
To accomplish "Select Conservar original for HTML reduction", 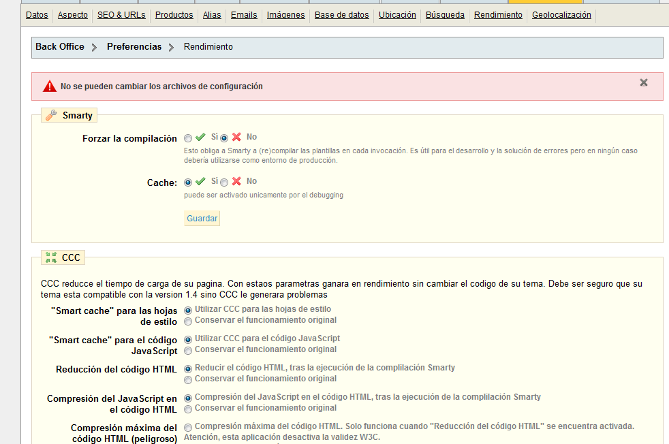I will click(188, 380).
